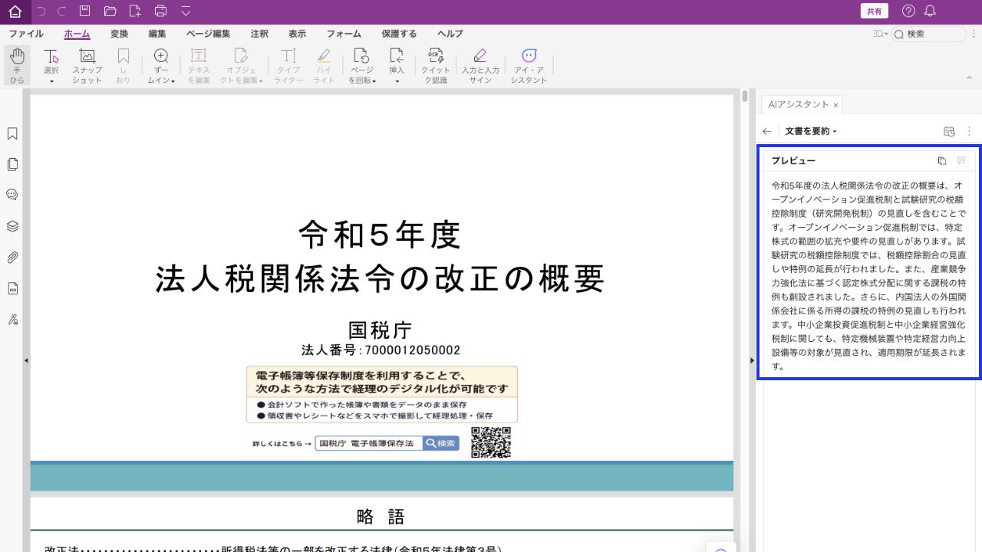Launch アイ・アシスタント AI assistant
982x552 pixels.
pyautogui.click(x=529, y=65)
